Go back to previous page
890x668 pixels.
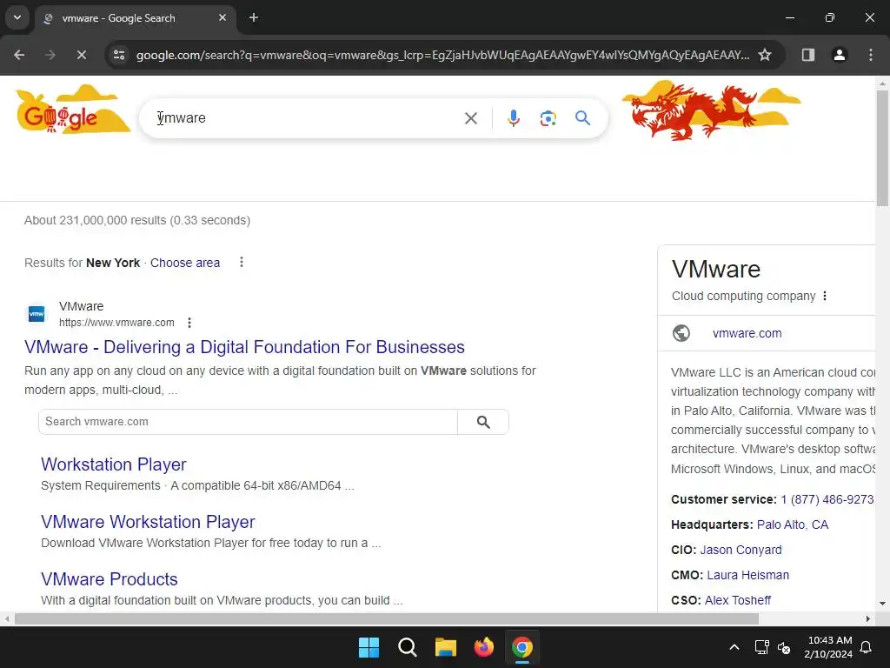coord(19,55)
